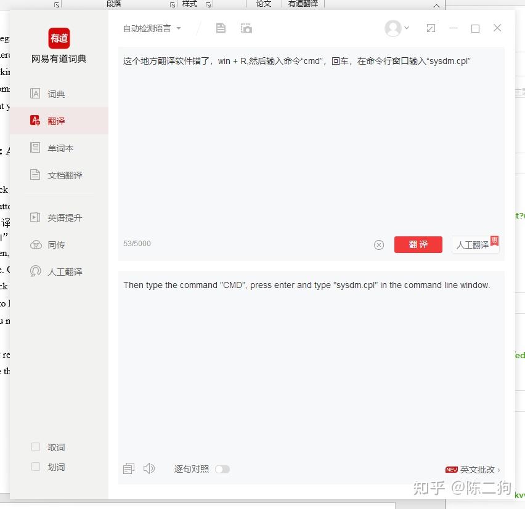
Task: Click 有道翻译 in the Word ribbon behind
Action: [303, 4]
